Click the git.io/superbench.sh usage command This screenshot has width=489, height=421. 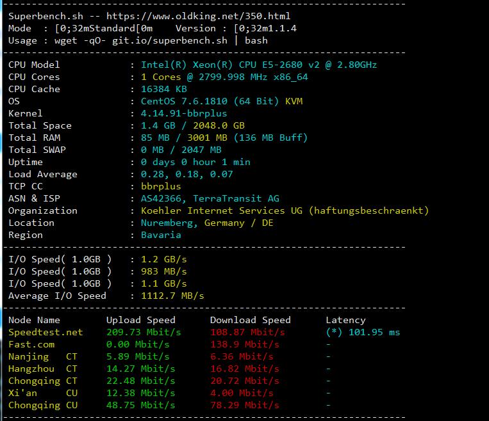(x=169, y=40)
